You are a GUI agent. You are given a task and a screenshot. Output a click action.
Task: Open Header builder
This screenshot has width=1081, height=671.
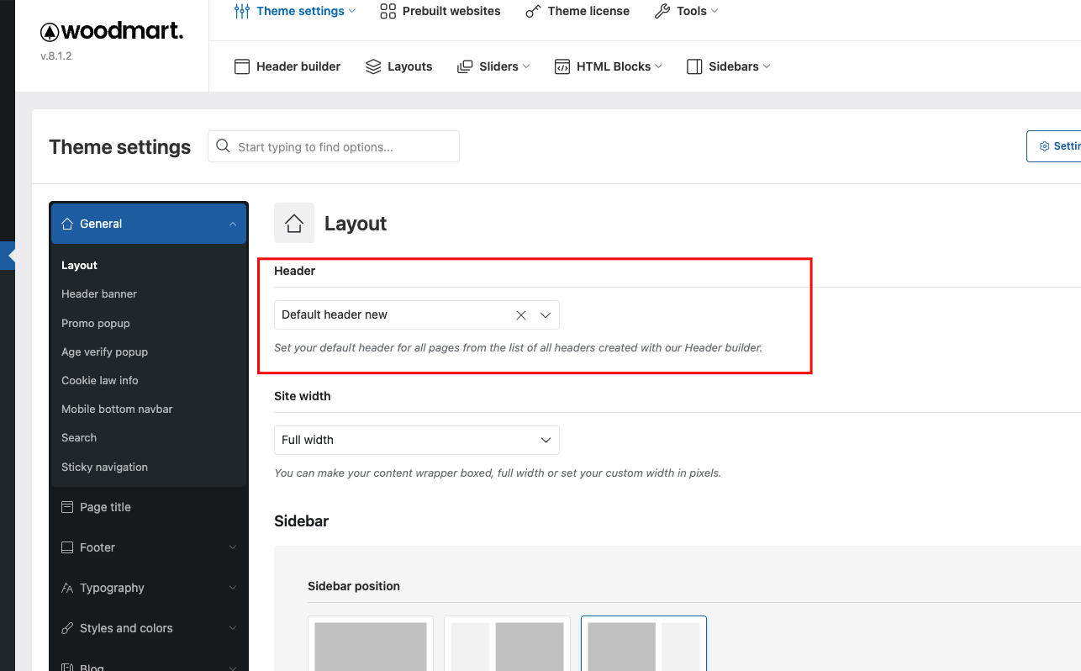pyautogui.click(x=287, y=66)
